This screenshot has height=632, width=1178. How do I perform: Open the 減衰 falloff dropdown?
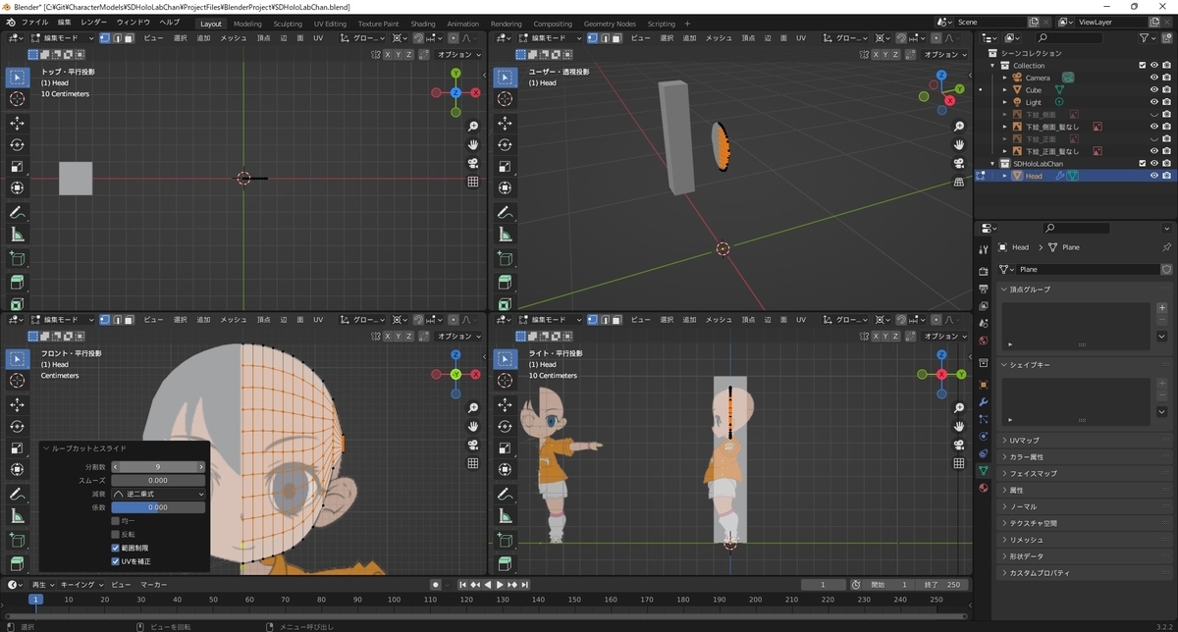tap(158, 494)
